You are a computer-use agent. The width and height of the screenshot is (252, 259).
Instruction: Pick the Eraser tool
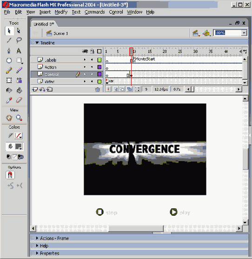pos(19,100)
